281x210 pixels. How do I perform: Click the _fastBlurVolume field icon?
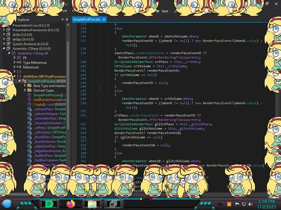[29, 160]
